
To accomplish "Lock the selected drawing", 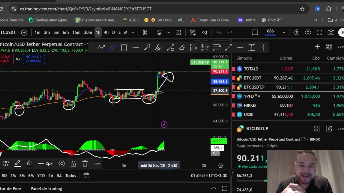I will (73, 164).
